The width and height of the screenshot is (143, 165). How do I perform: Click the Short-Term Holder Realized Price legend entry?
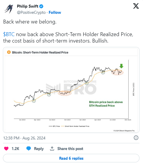tap(75, 126)
